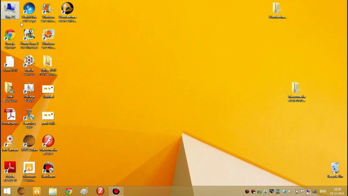Click the ENG language indicator
The height and width of the screenshot is (196, 348).
(x=323, y=191)
